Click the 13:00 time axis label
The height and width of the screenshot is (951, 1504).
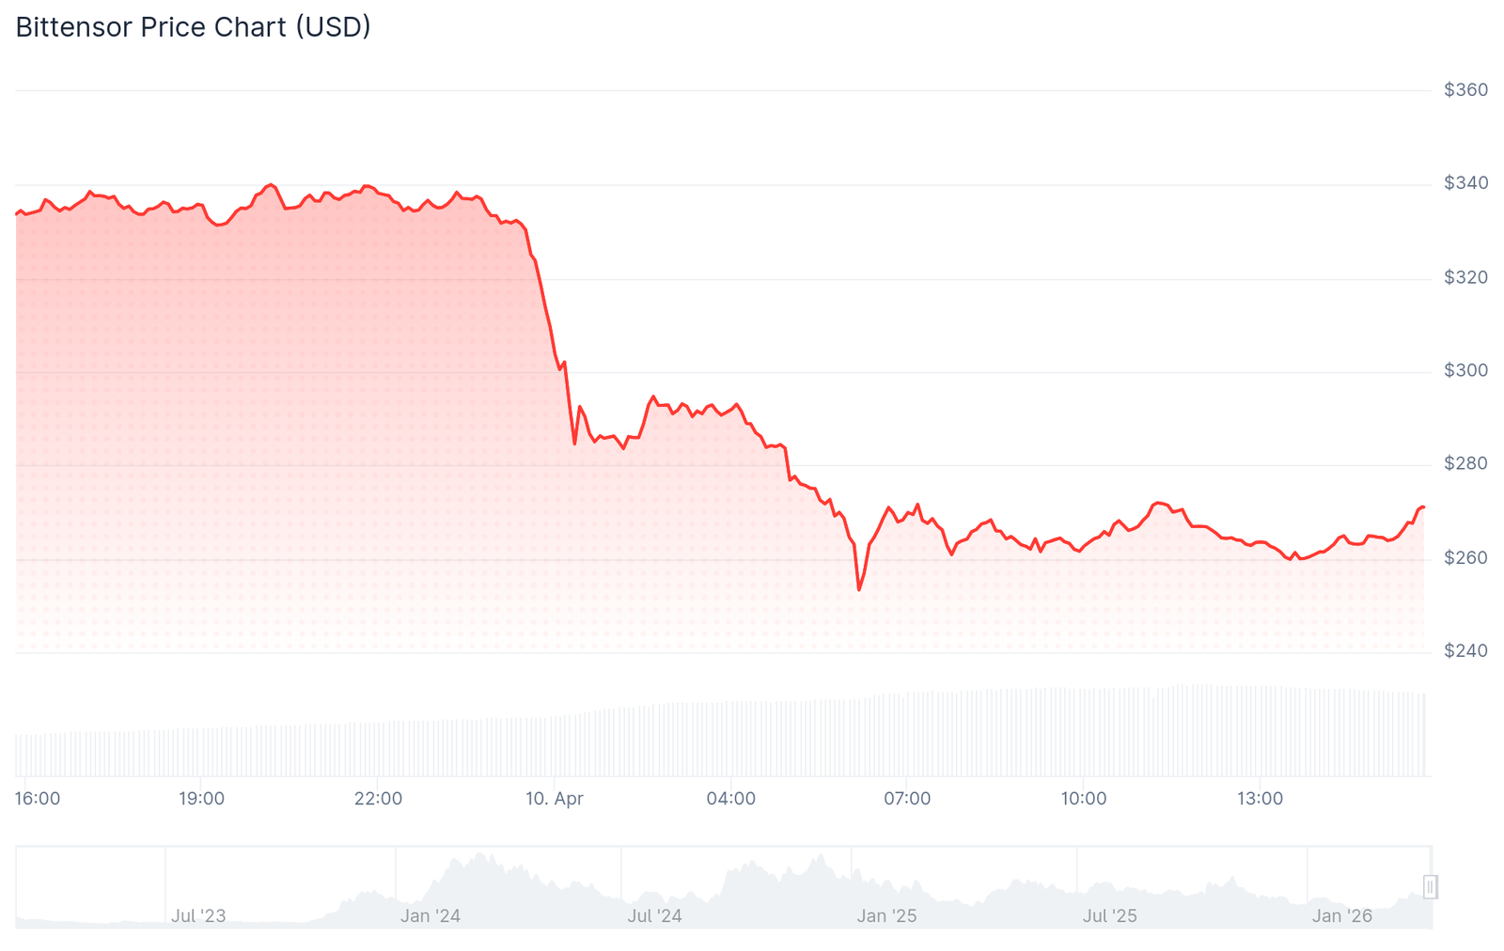(x=1260, y=799)
